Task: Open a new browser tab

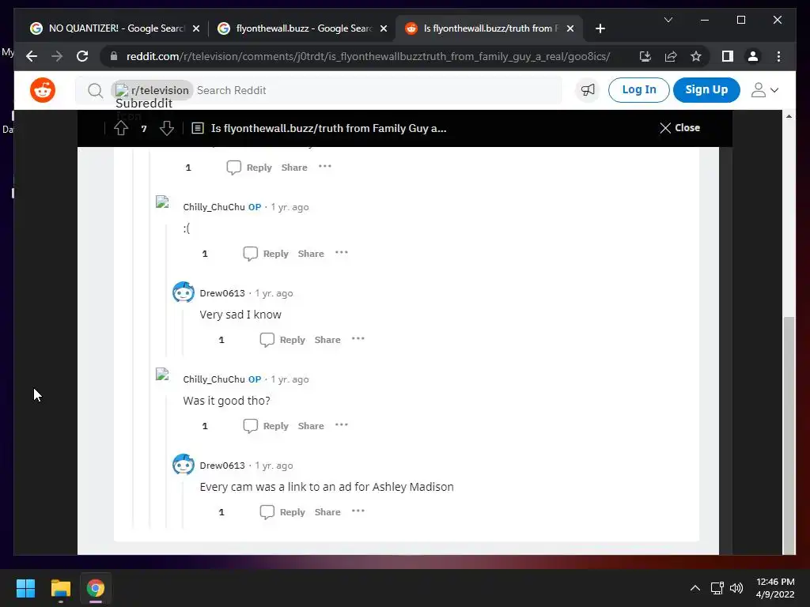Action: pos(600,29)
